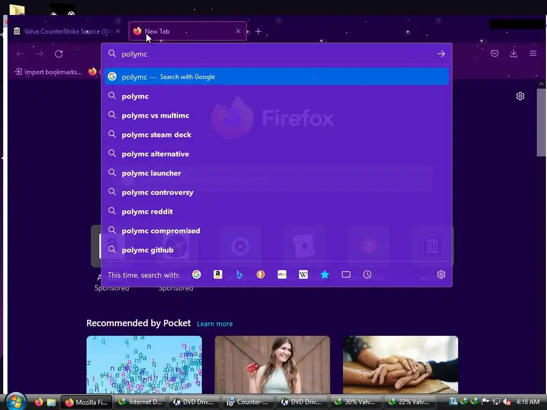Choose 'polymc reddit' suggestion
The height and width of the screenshot is (410, 547).
coord(277,211)
